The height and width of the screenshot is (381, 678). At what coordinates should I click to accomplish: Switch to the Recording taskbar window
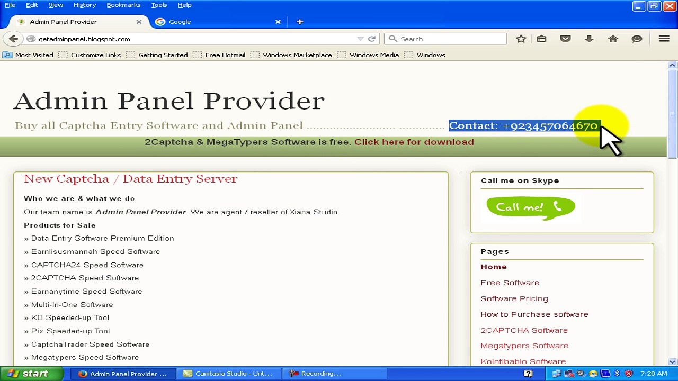334,374
